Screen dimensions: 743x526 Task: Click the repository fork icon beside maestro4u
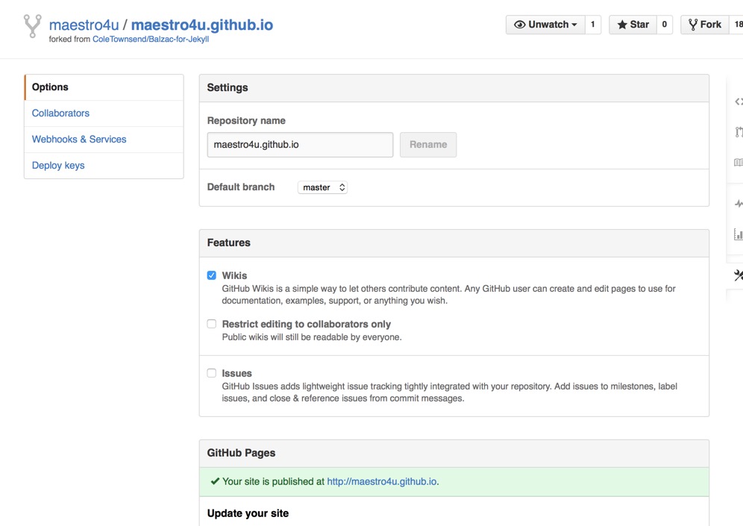click(33, 26)
